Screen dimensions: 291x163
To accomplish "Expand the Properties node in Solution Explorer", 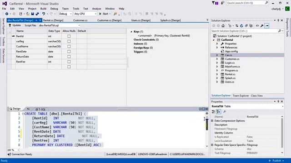I will [x=217, y=44].
